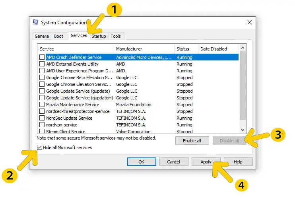The image size is (295, 198).
Task: Click the services list scroll down arrow
Action: pos(243,130)
